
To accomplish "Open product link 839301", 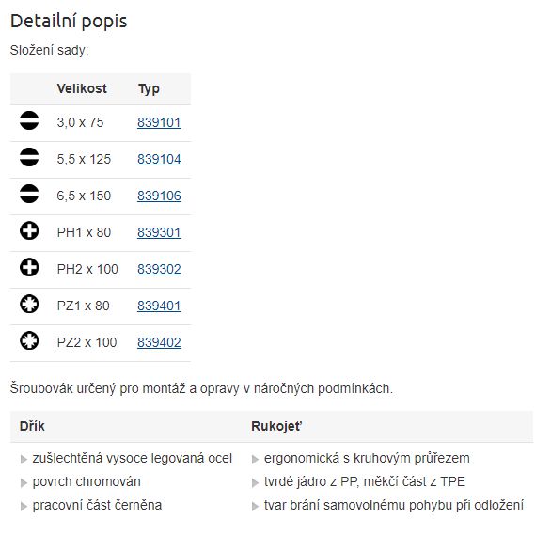I will [159, 232].
